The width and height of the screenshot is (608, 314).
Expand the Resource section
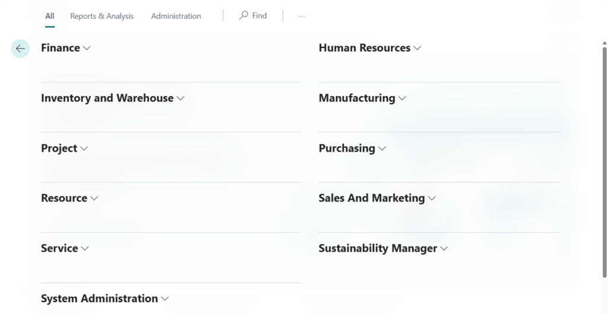point(69,198)
